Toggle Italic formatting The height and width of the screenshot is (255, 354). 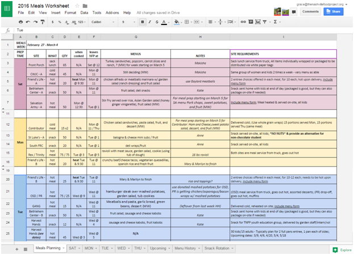(x=149, y=22)
